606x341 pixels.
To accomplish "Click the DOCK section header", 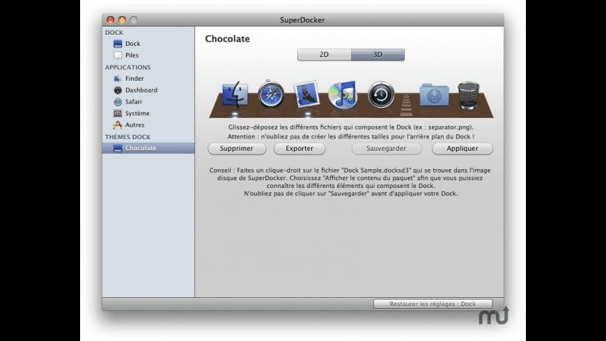I will (x=114, y=33).
